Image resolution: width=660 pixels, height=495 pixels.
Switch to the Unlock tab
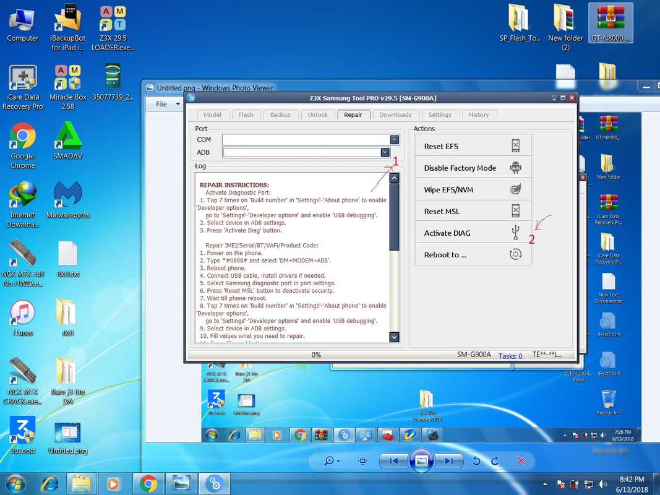[x=317, y=115]
